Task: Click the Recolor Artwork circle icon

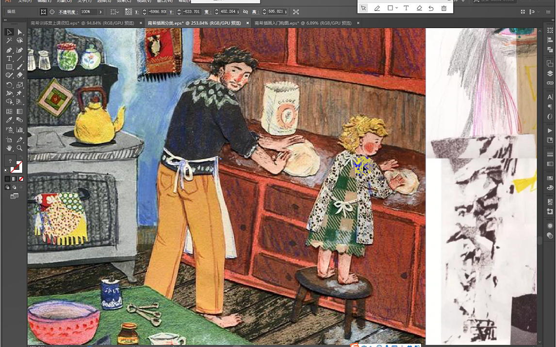Action: (52, 12)
